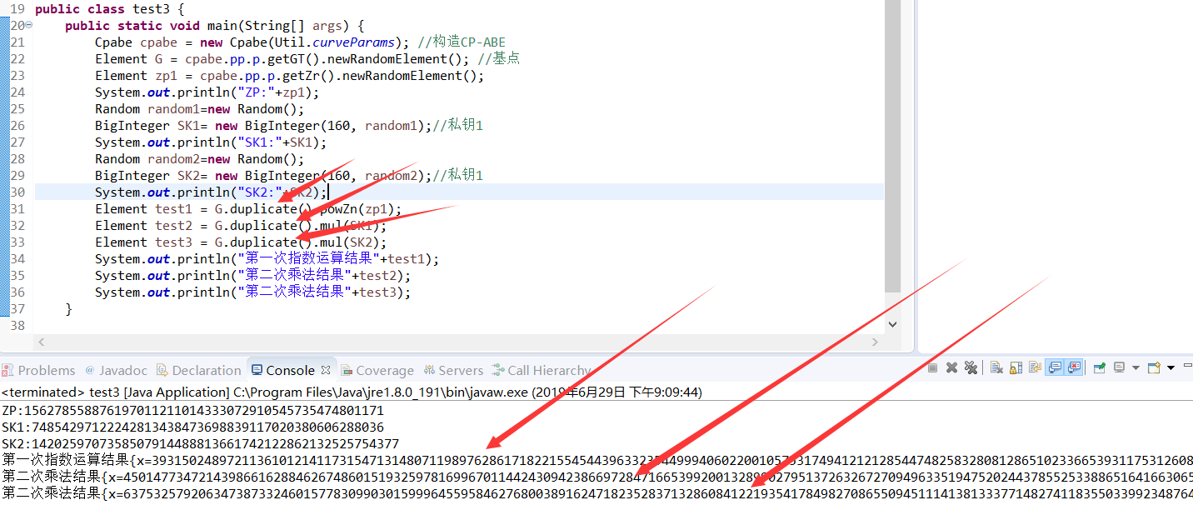Image resolution: width=1193 pixels, height=515 pixels.
Task: Click the "SK2:" console output line
Action: pos(200,444)
